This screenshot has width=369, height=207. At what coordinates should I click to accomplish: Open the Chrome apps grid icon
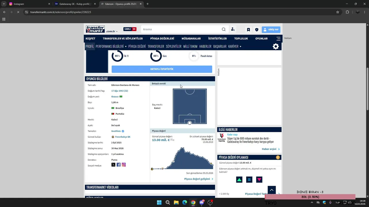click(4, 19)
